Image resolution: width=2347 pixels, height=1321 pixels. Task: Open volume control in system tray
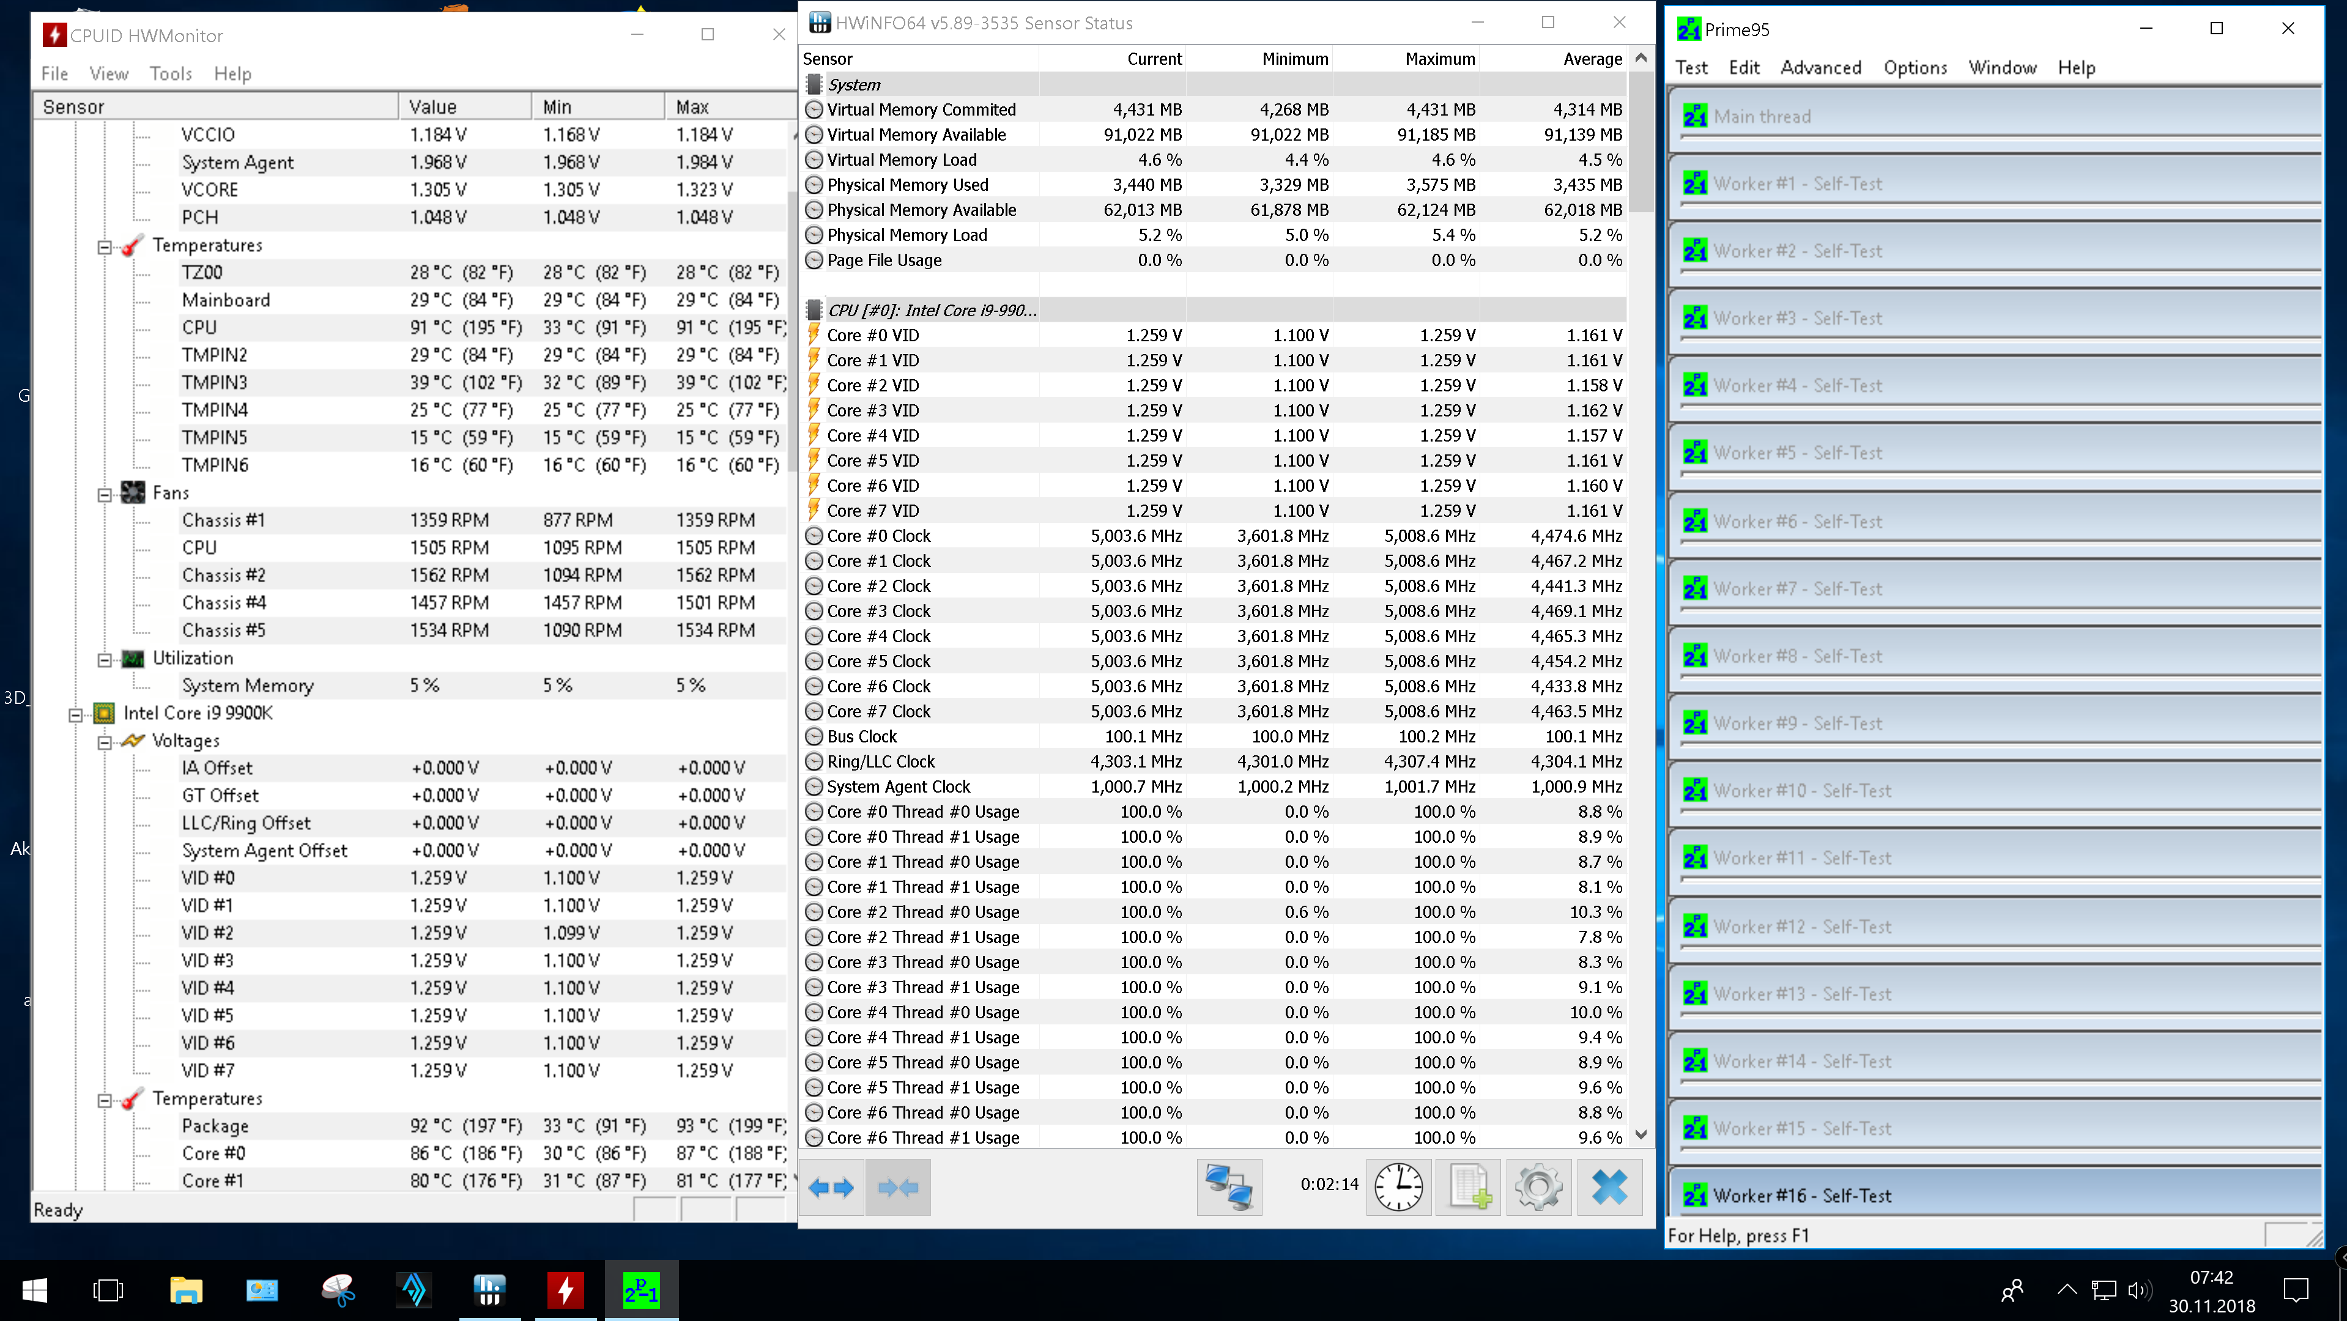point(2138,1290)
